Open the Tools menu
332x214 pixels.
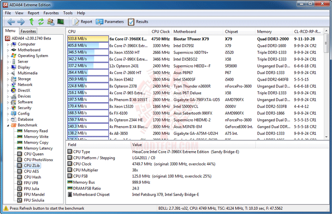pyautogui.click(x=68, y=13)
